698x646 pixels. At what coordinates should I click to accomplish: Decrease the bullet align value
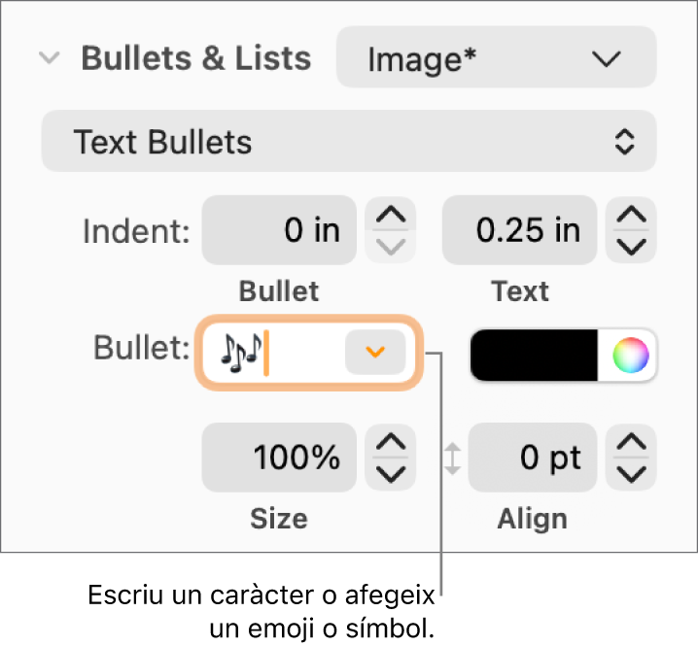pyautogui.click(x=632, y=474)
